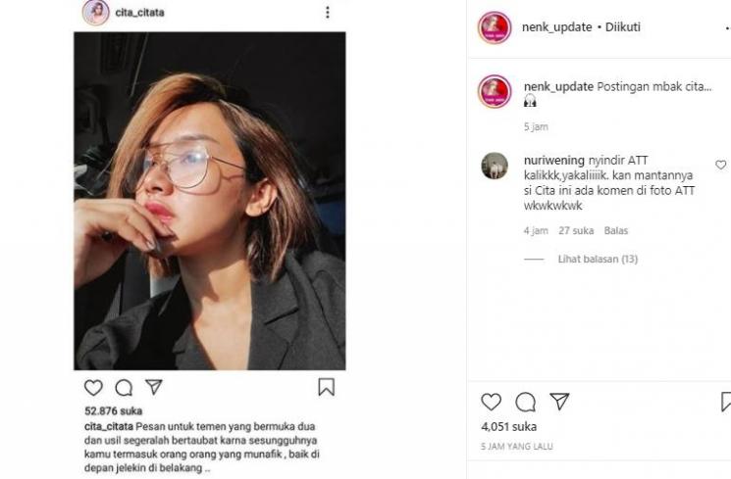
Task: Open comments via the speech bubble in the right panel
Action: pos(525,402)
